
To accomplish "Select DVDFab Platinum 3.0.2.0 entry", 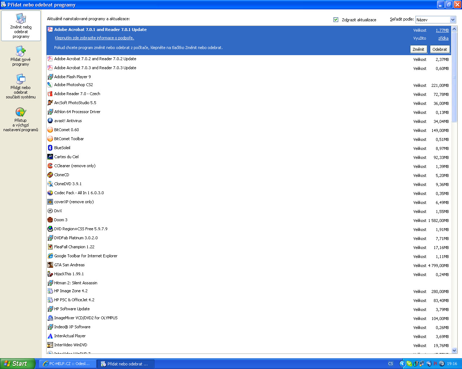I will [249, 238].
